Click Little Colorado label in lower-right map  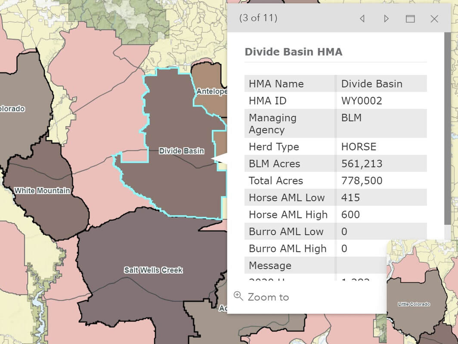(414, 304)
